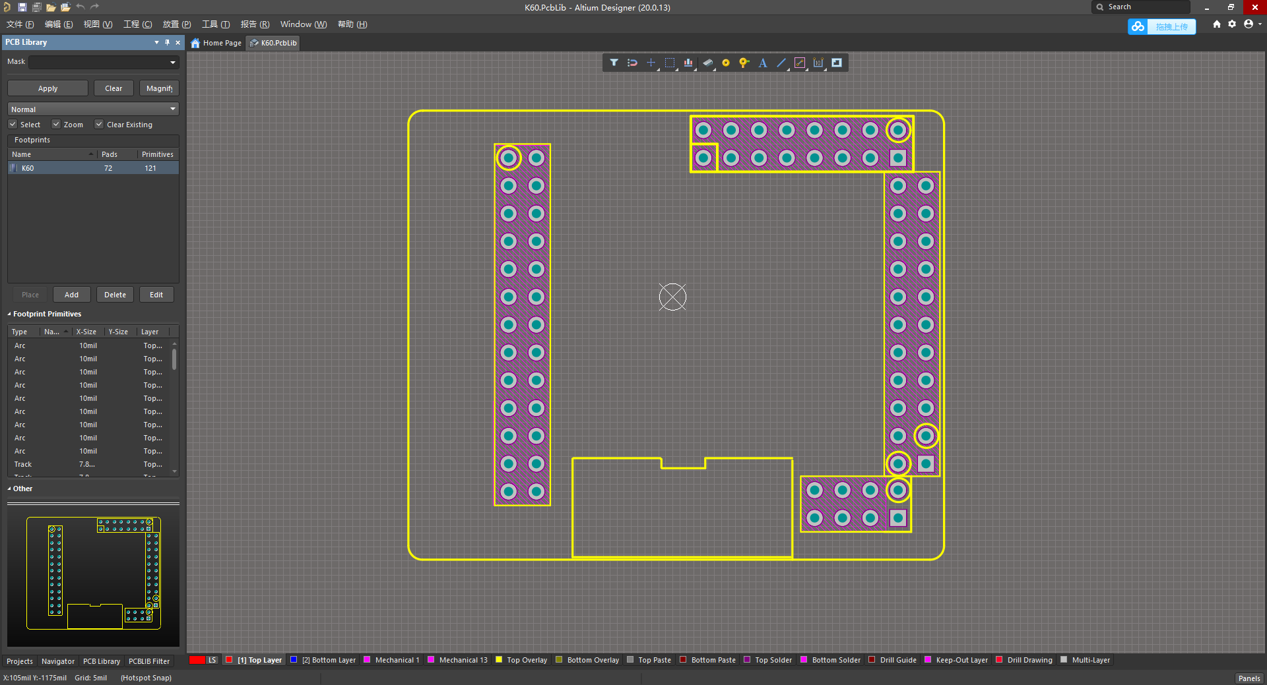Image resolution: width=1267 pixels, height=685 pixels.
Task: Click the Edit footprint button
Action: tap(156, 295)
